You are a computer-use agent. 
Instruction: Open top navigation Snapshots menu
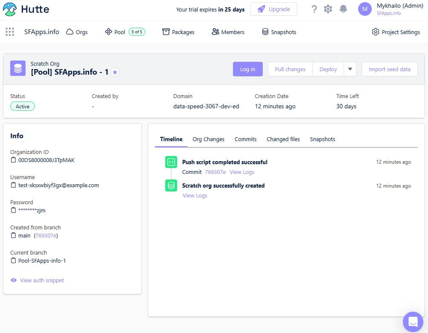click(279, 32)
